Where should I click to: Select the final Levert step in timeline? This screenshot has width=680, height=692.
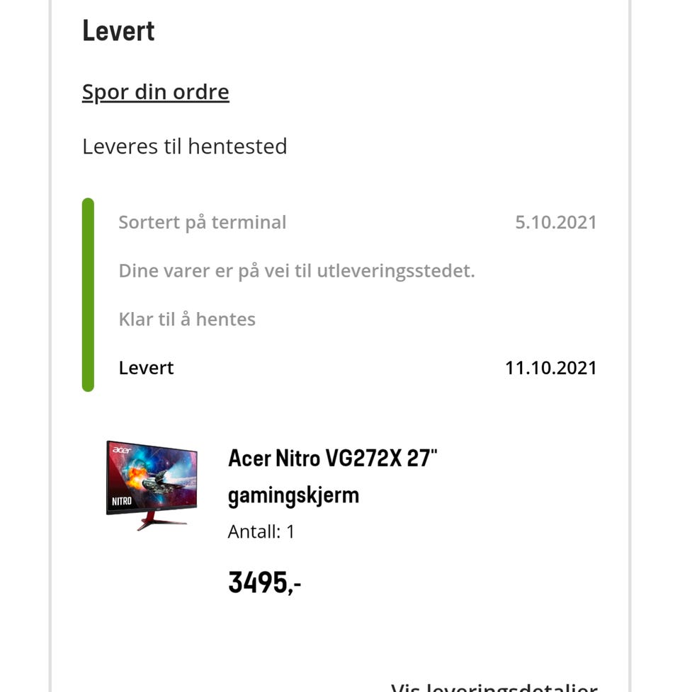(146, 368)
